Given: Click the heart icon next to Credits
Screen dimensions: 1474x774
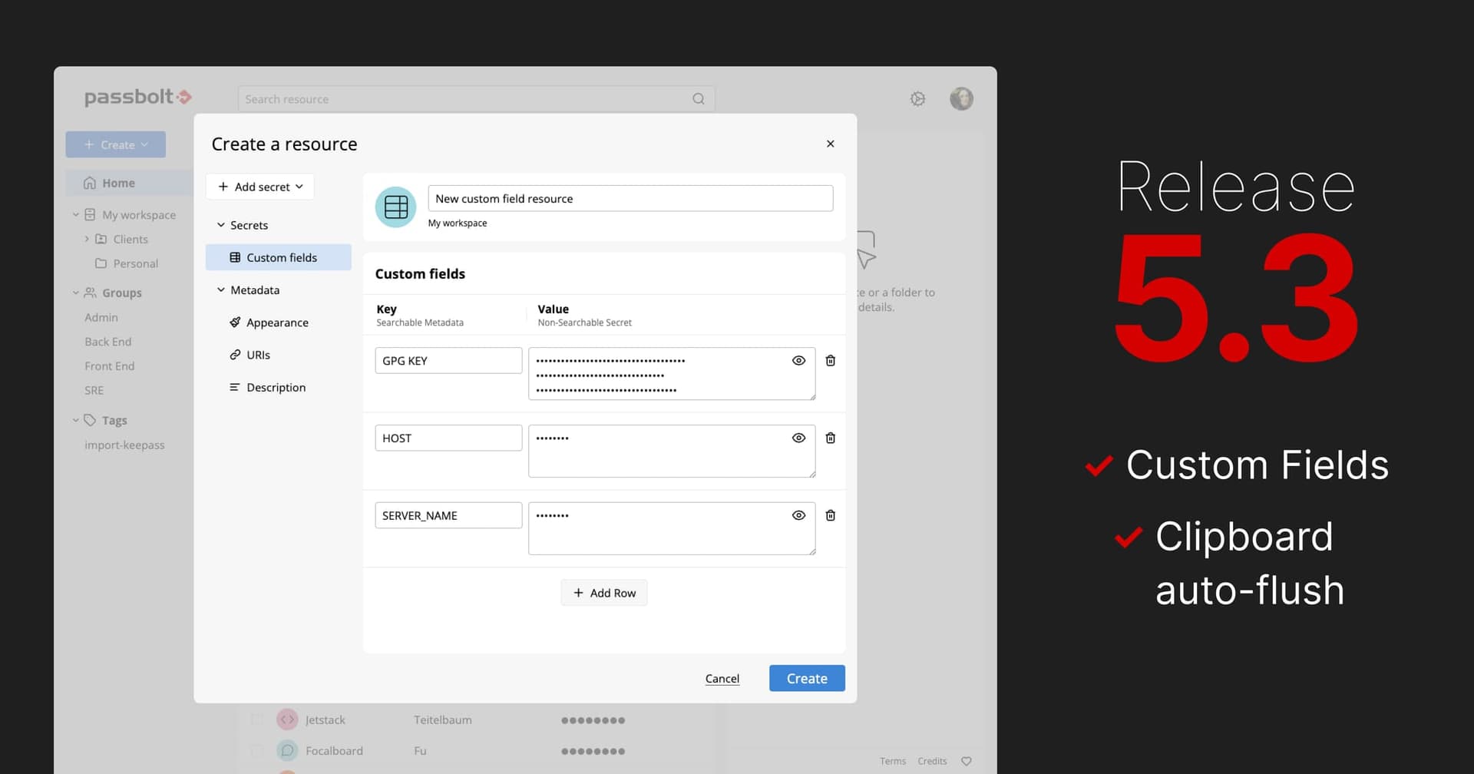Looking at the screenshot, I should [967, 761].
